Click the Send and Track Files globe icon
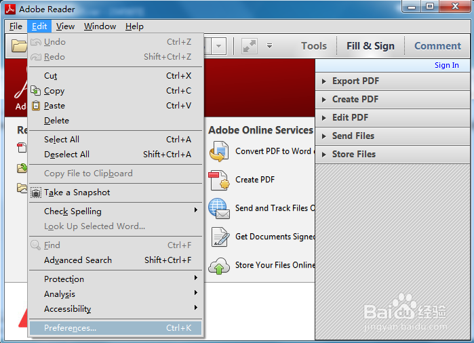The height and width of the screenshot is (343, 474). [x=219, y=208]
